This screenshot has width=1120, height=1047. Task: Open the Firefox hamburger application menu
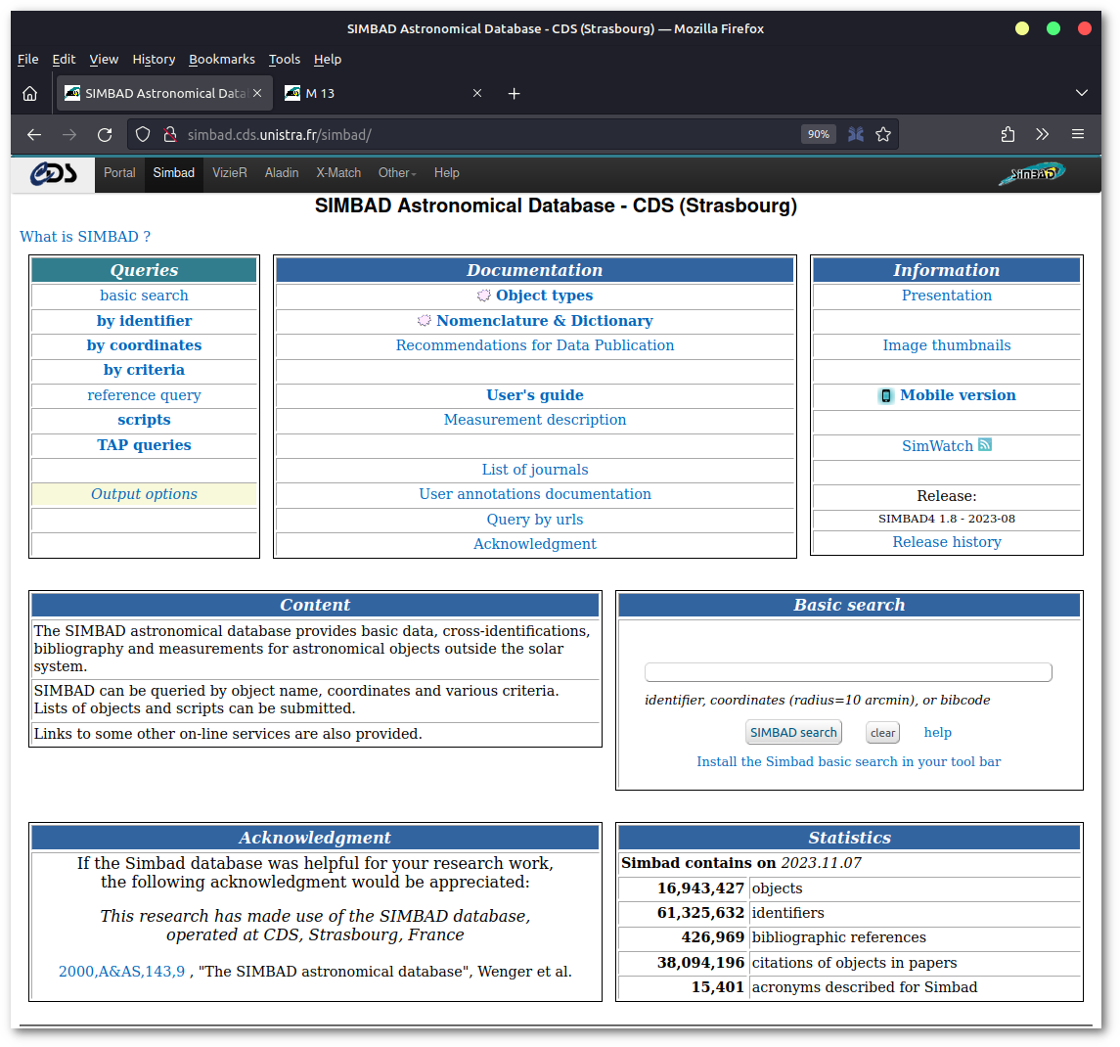click(1078, 134)
